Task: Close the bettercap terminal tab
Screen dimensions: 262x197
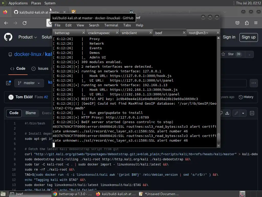Action: click(84, 33)
